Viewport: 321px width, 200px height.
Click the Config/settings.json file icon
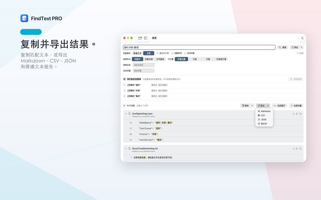pos(129,114)
